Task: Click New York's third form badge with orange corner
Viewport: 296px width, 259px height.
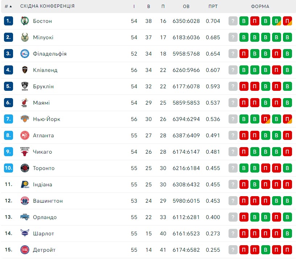Action: pyautogui.click(x=266, y=119)
